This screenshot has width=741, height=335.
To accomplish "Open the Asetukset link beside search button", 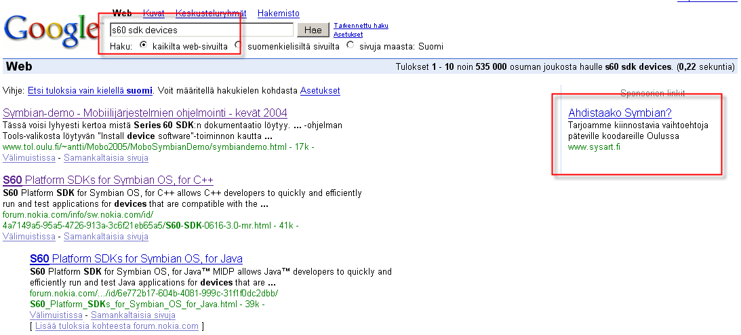I will 348,34.
